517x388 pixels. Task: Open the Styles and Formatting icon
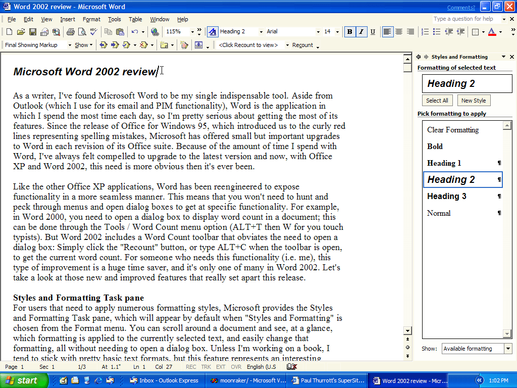(212, 32)
